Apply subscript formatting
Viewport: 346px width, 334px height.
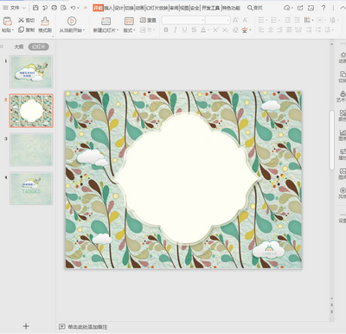point(225,29)
